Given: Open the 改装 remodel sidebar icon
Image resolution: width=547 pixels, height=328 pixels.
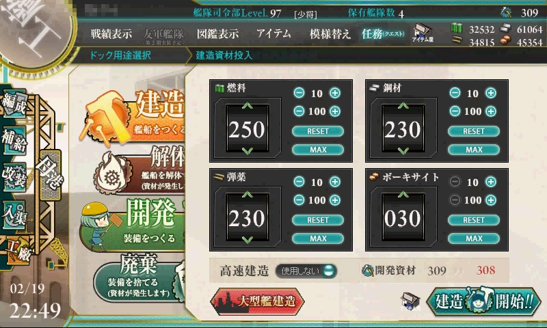Looking at the screenshot, I should (x=14, y=177).
